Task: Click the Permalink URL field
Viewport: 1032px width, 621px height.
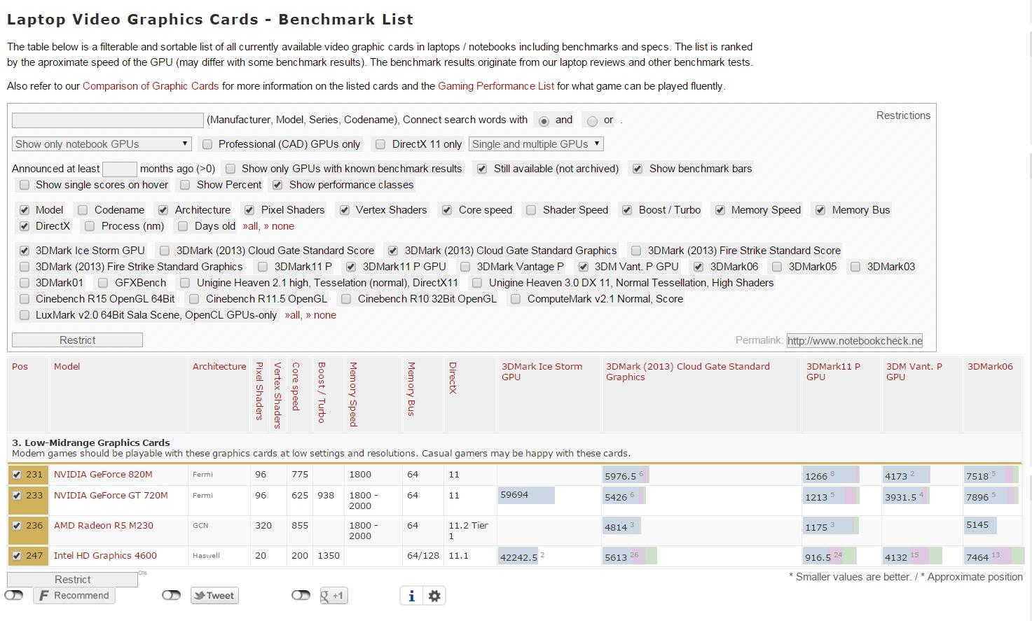Action: (855, 341)
